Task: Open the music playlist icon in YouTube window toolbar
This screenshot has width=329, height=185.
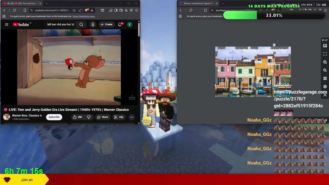Action: pos(111,10)
